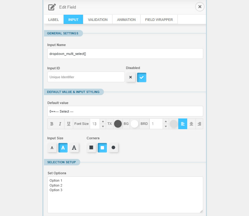
Task: Click the Default value input field
Action: point(125,111)
